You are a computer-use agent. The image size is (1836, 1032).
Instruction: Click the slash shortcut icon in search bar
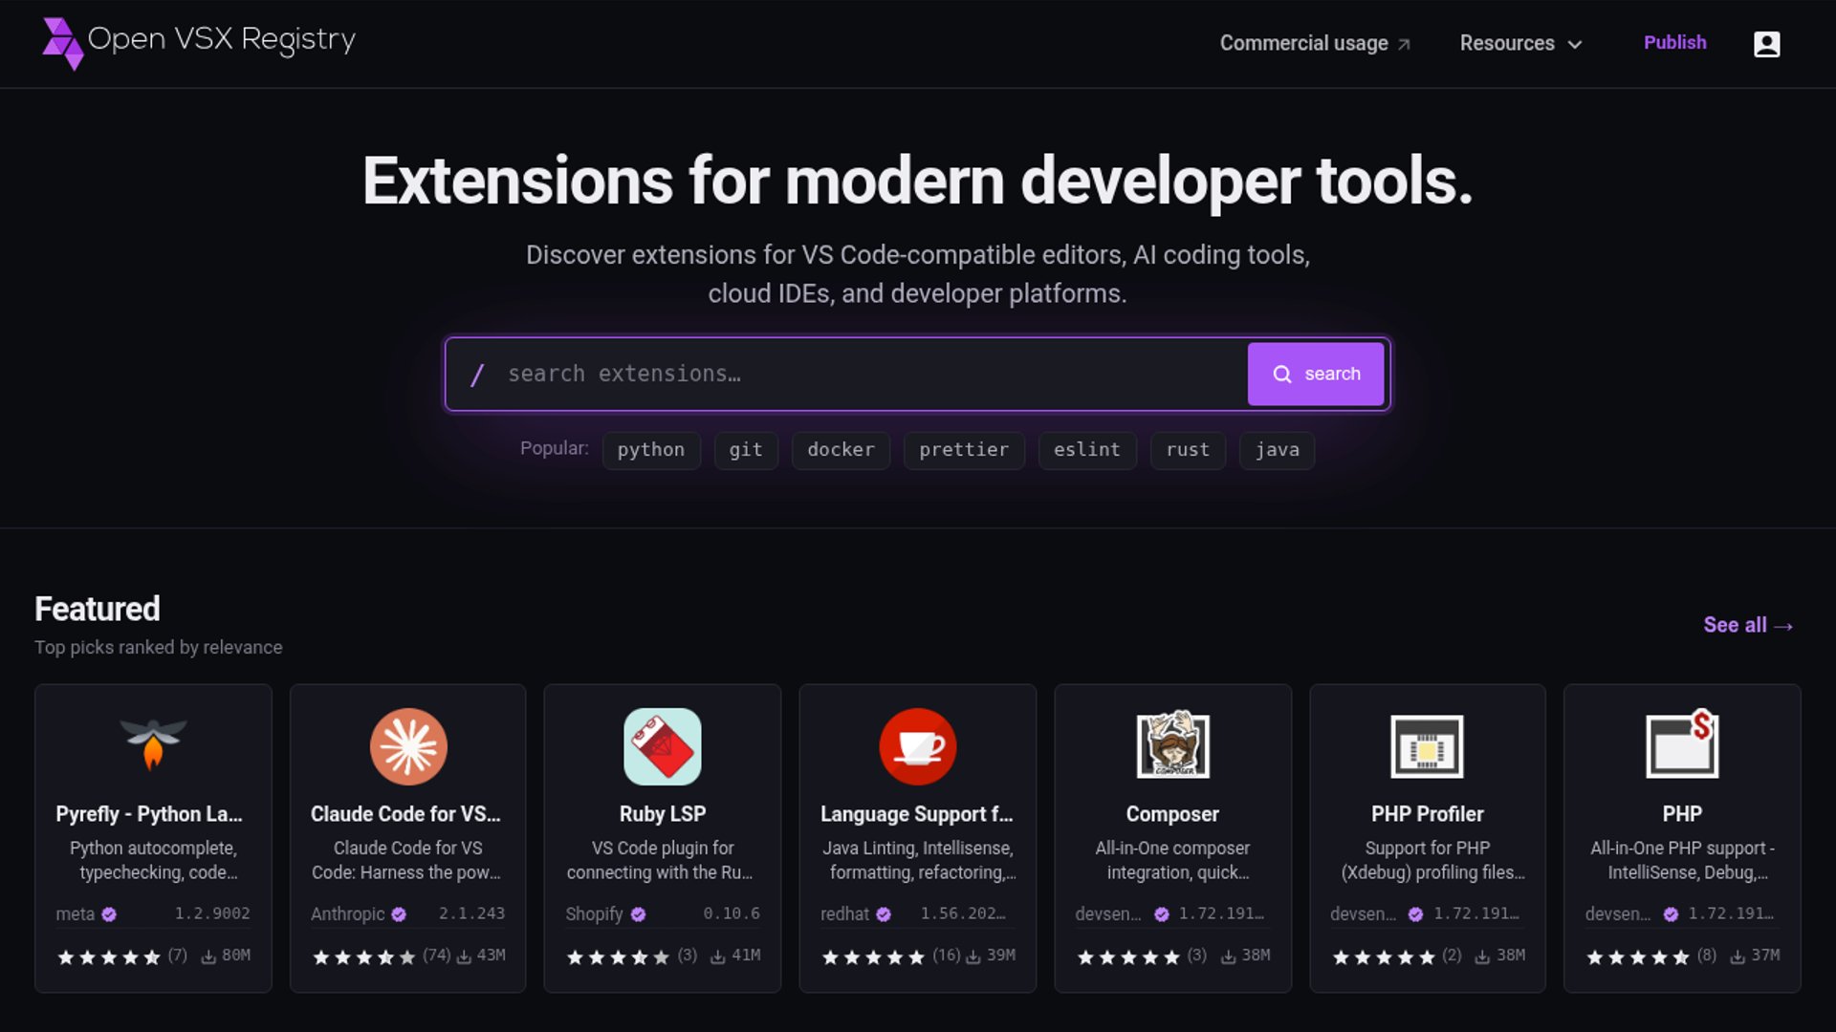(x=477, y=375)
